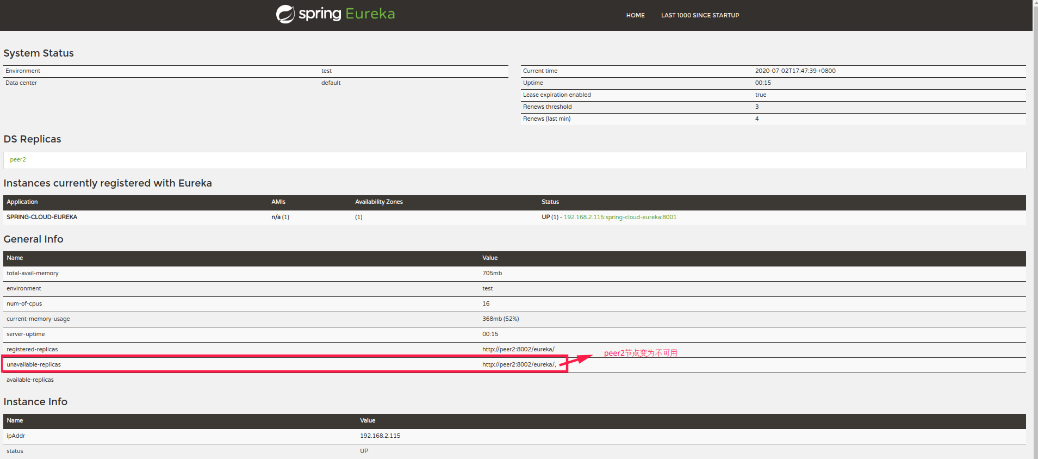Click the available-replicas row name

[x=30, y=380]
